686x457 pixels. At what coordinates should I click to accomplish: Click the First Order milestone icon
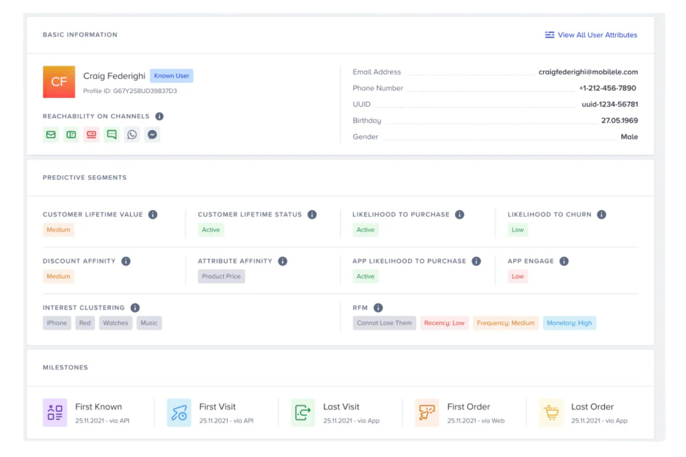tap(426, 412)
